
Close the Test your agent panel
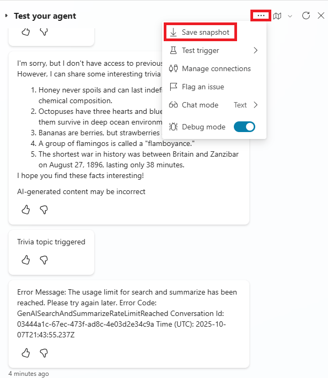coord(321,16)
